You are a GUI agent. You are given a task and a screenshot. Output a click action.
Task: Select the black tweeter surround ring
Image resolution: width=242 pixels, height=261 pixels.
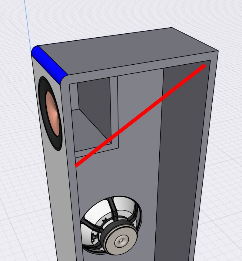50,114
